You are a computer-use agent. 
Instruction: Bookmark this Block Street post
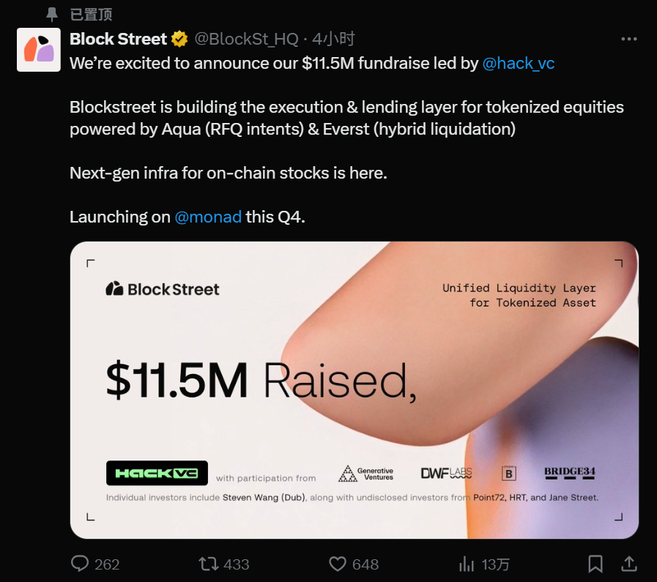click(x=595, y=564)
